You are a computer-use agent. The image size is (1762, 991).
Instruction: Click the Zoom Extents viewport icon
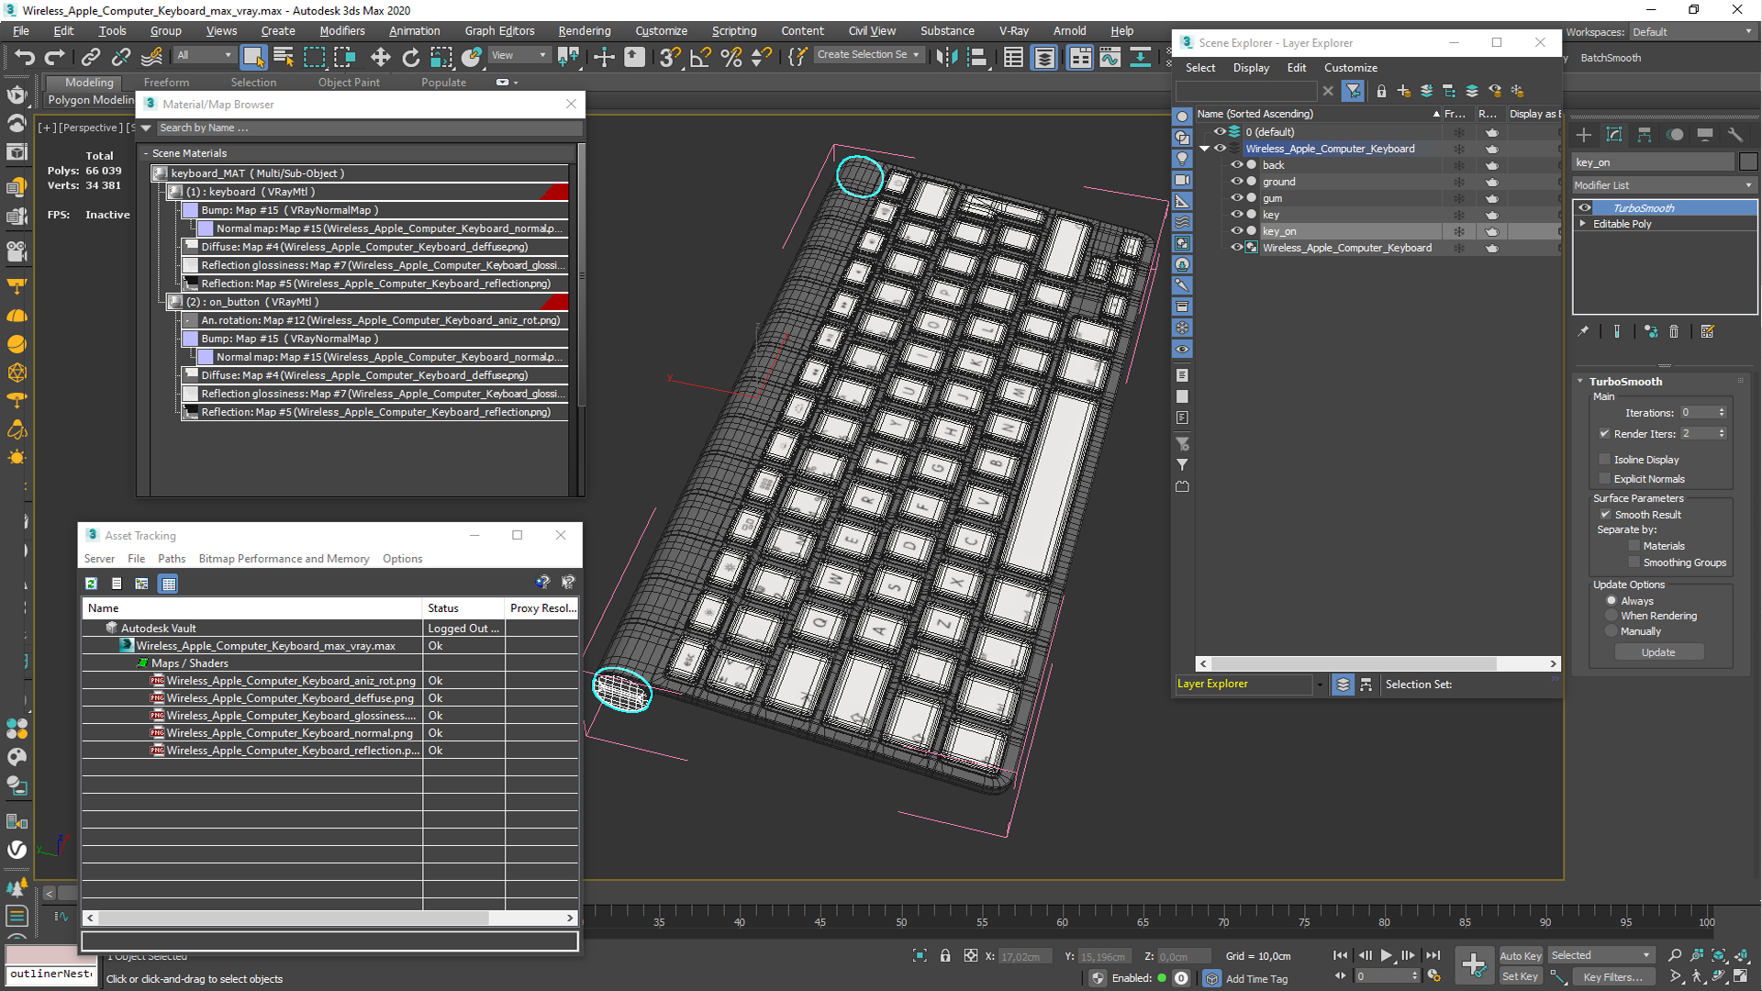(x=1719, y=955)
